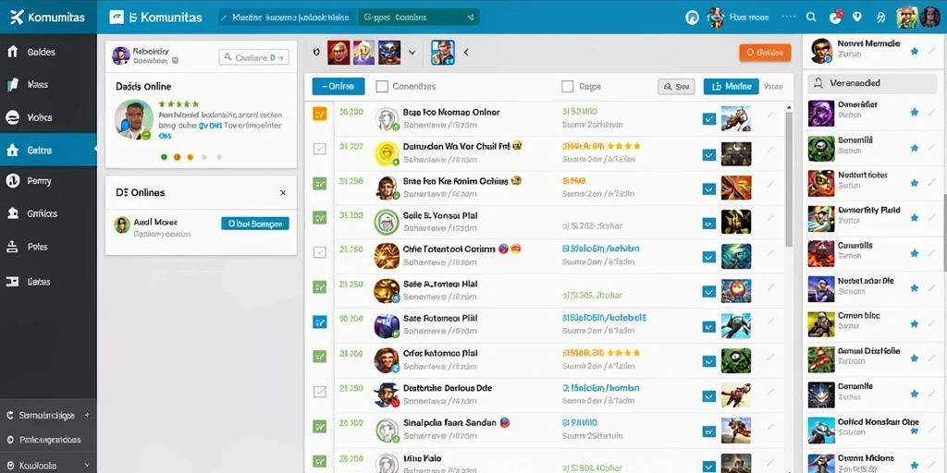Click the main list vertical scrollbar thumb
This screenshot has height=473, width=947.
click(x=788, y=178)
